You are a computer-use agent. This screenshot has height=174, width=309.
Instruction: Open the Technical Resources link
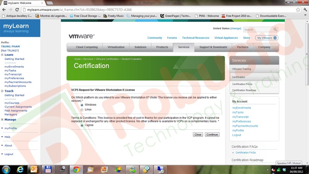click(196, 38)
